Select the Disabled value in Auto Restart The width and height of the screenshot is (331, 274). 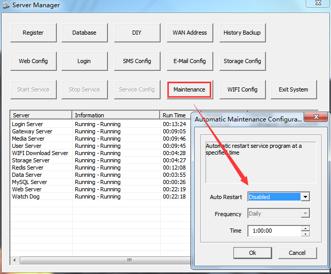pos(274,197)
